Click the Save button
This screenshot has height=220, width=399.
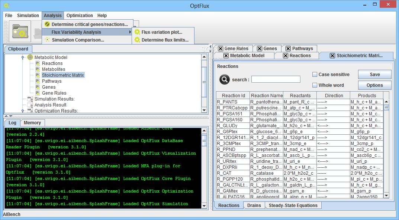click(374, 74)
